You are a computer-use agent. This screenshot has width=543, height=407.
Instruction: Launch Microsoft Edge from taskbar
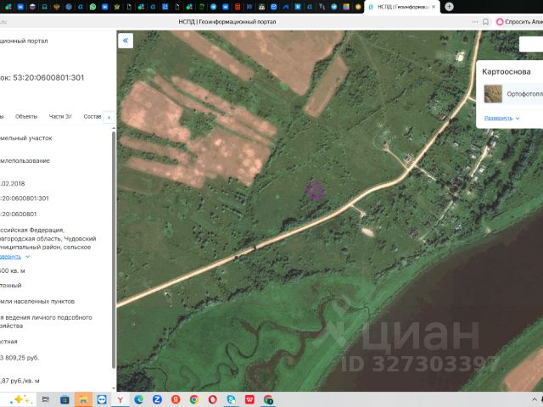tap(139, 399)
